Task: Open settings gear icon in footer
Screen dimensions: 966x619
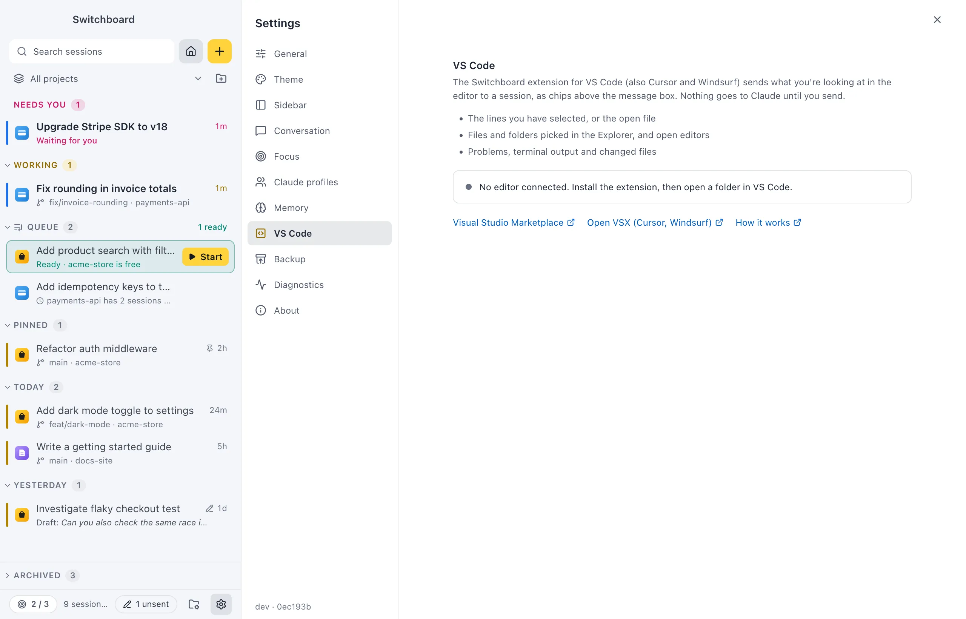Action: [x=221, y=604]
